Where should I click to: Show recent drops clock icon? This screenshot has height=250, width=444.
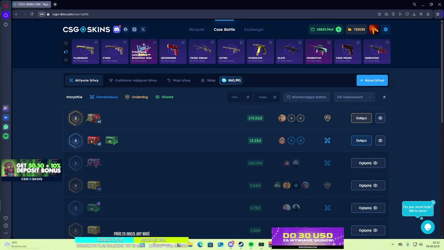[66, 43]
